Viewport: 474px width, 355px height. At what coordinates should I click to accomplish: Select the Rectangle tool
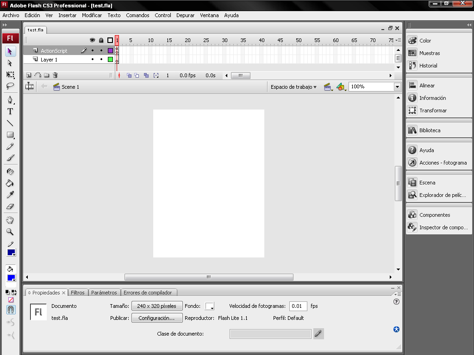[10, 135]
